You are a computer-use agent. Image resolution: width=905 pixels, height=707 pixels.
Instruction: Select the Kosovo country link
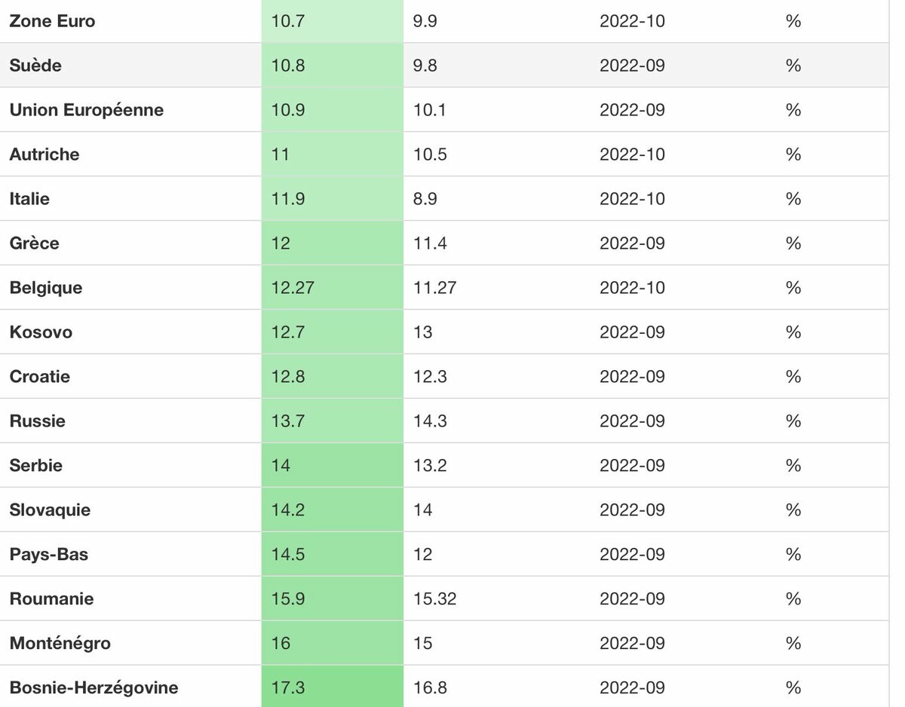point(41,332)
